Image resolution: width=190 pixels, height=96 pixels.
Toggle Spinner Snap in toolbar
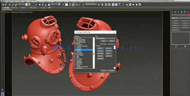click(80, 5)
